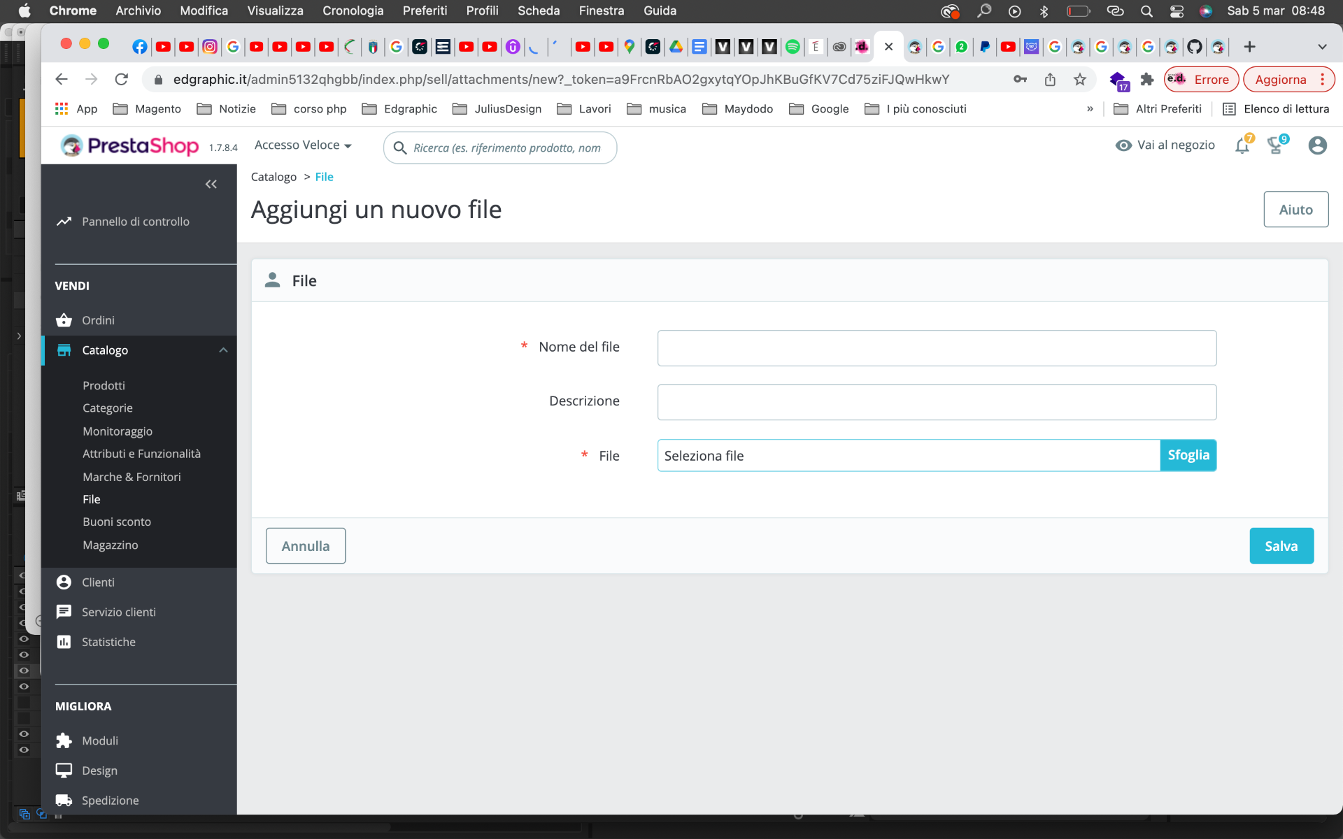
Task: Open Chrome extensions puzzle icon
Action: 1147,80
